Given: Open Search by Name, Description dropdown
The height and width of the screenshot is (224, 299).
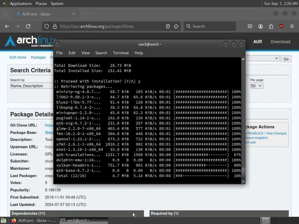Looking at the screenshot, I should (32, 86).
